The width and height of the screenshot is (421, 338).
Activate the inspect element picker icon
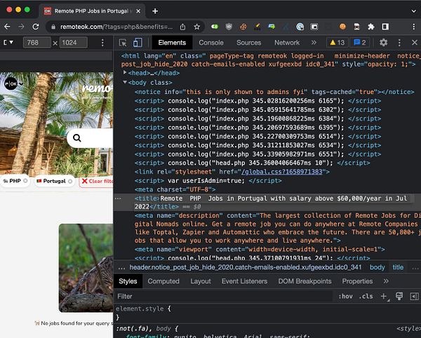click(123, 43)
